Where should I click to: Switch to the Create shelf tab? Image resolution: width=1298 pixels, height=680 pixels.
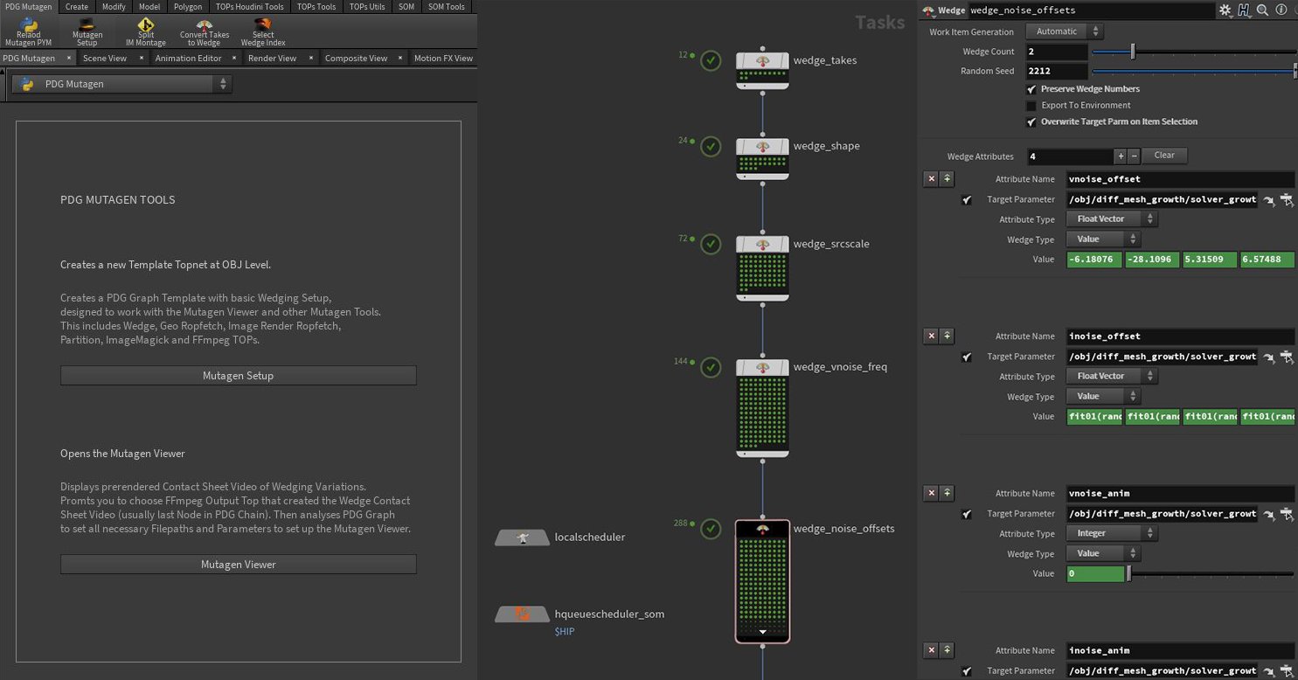click(x=76, y=7)
